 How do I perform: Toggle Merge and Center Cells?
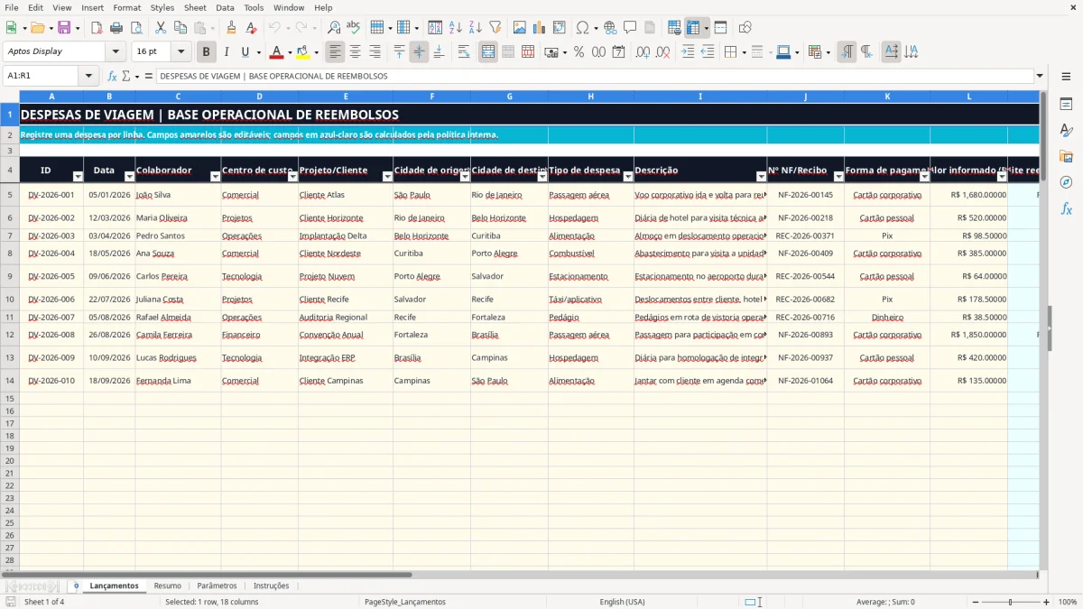[x=488, y=52]
